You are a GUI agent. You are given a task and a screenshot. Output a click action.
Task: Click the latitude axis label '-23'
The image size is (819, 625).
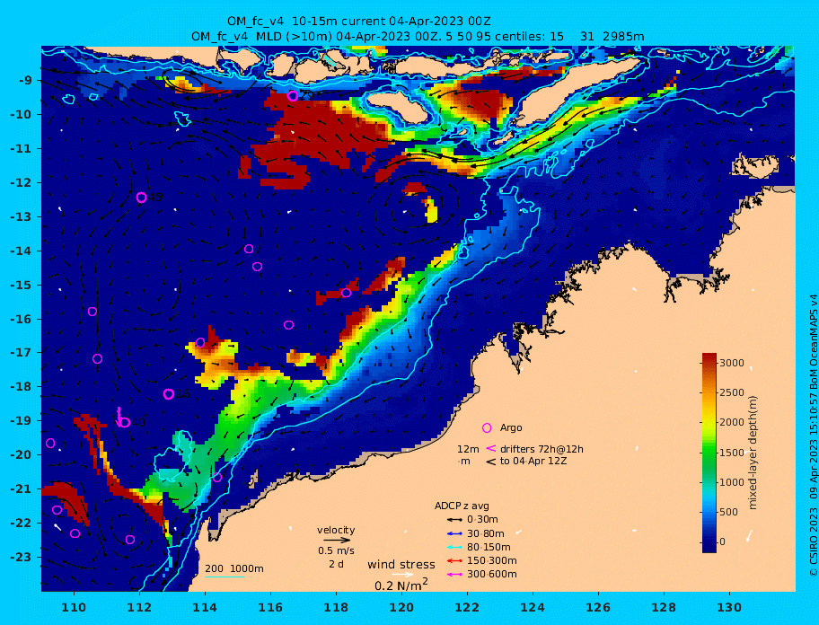click(x=21, y=557)
